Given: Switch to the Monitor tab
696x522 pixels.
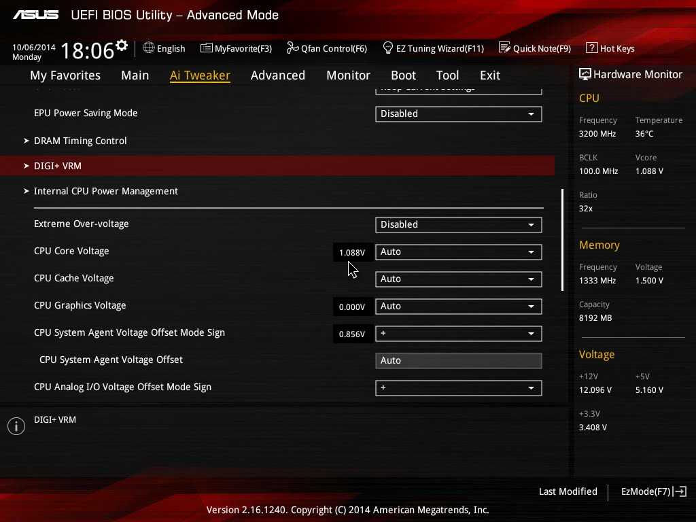Looking at the screenshot, I should tap(348, 75).
